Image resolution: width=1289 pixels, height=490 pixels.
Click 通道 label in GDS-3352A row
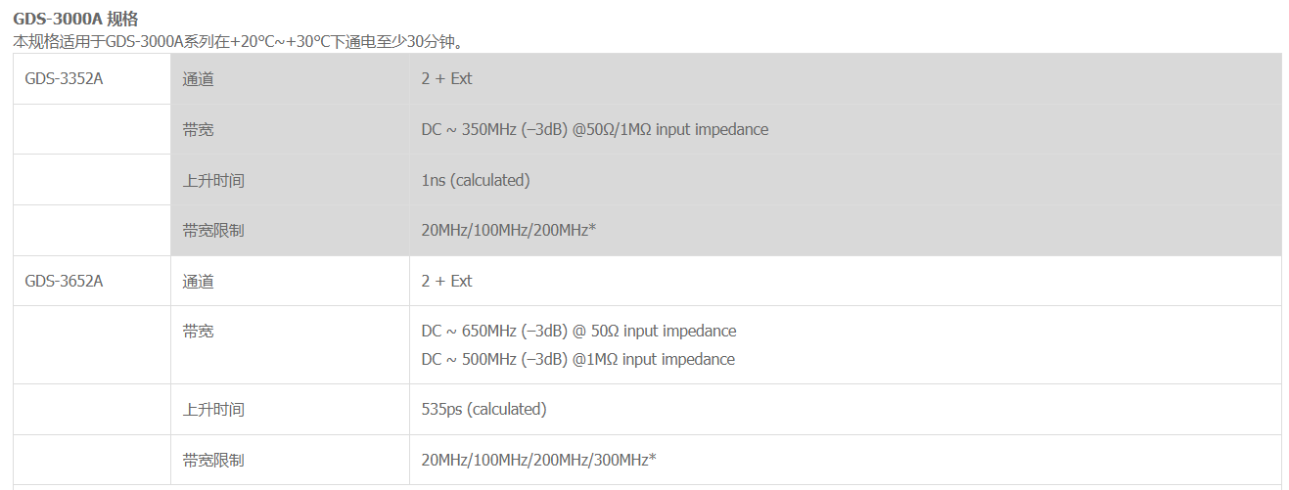(x=198, y=79)
